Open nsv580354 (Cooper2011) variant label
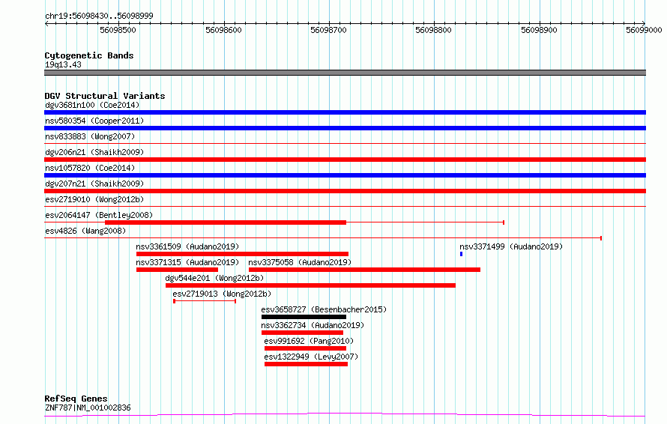The width and height of the screenshot is (667, 424). click(94, 121)
